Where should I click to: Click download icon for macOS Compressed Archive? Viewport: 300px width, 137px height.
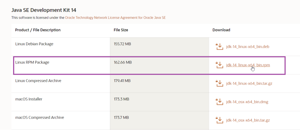click(x=219, y=120)
